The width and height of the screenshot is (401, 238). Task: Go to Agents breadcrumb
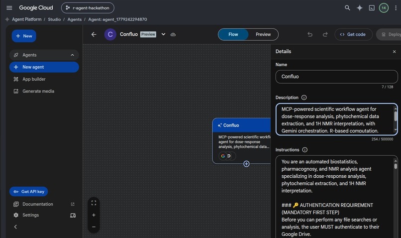[75, 19]
